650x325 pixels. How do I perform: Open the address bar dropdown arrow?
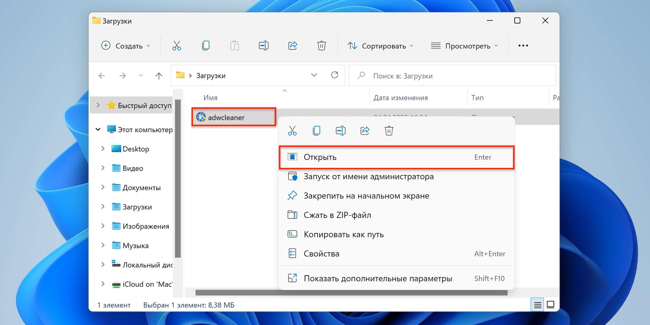pyautogui.click(x=314, y=75)
